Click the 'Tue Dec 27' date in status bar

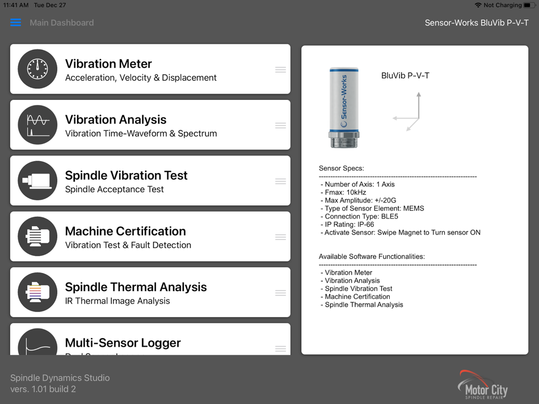point(50,5)
